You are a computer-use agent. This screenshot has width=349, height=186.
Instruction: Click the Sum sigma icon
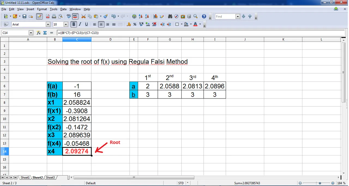tap(45, 33)
